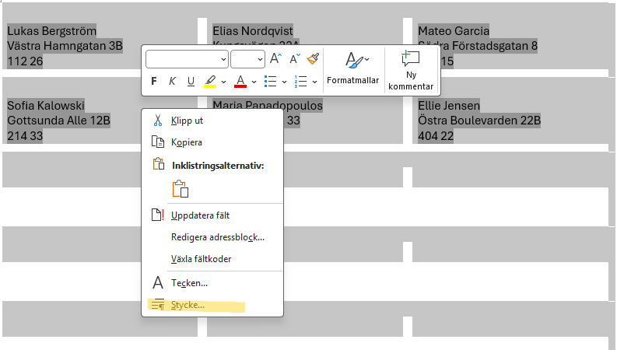Expand bullet list style dropdown
This screenshot has height=350, width=617.
(284, 82)
